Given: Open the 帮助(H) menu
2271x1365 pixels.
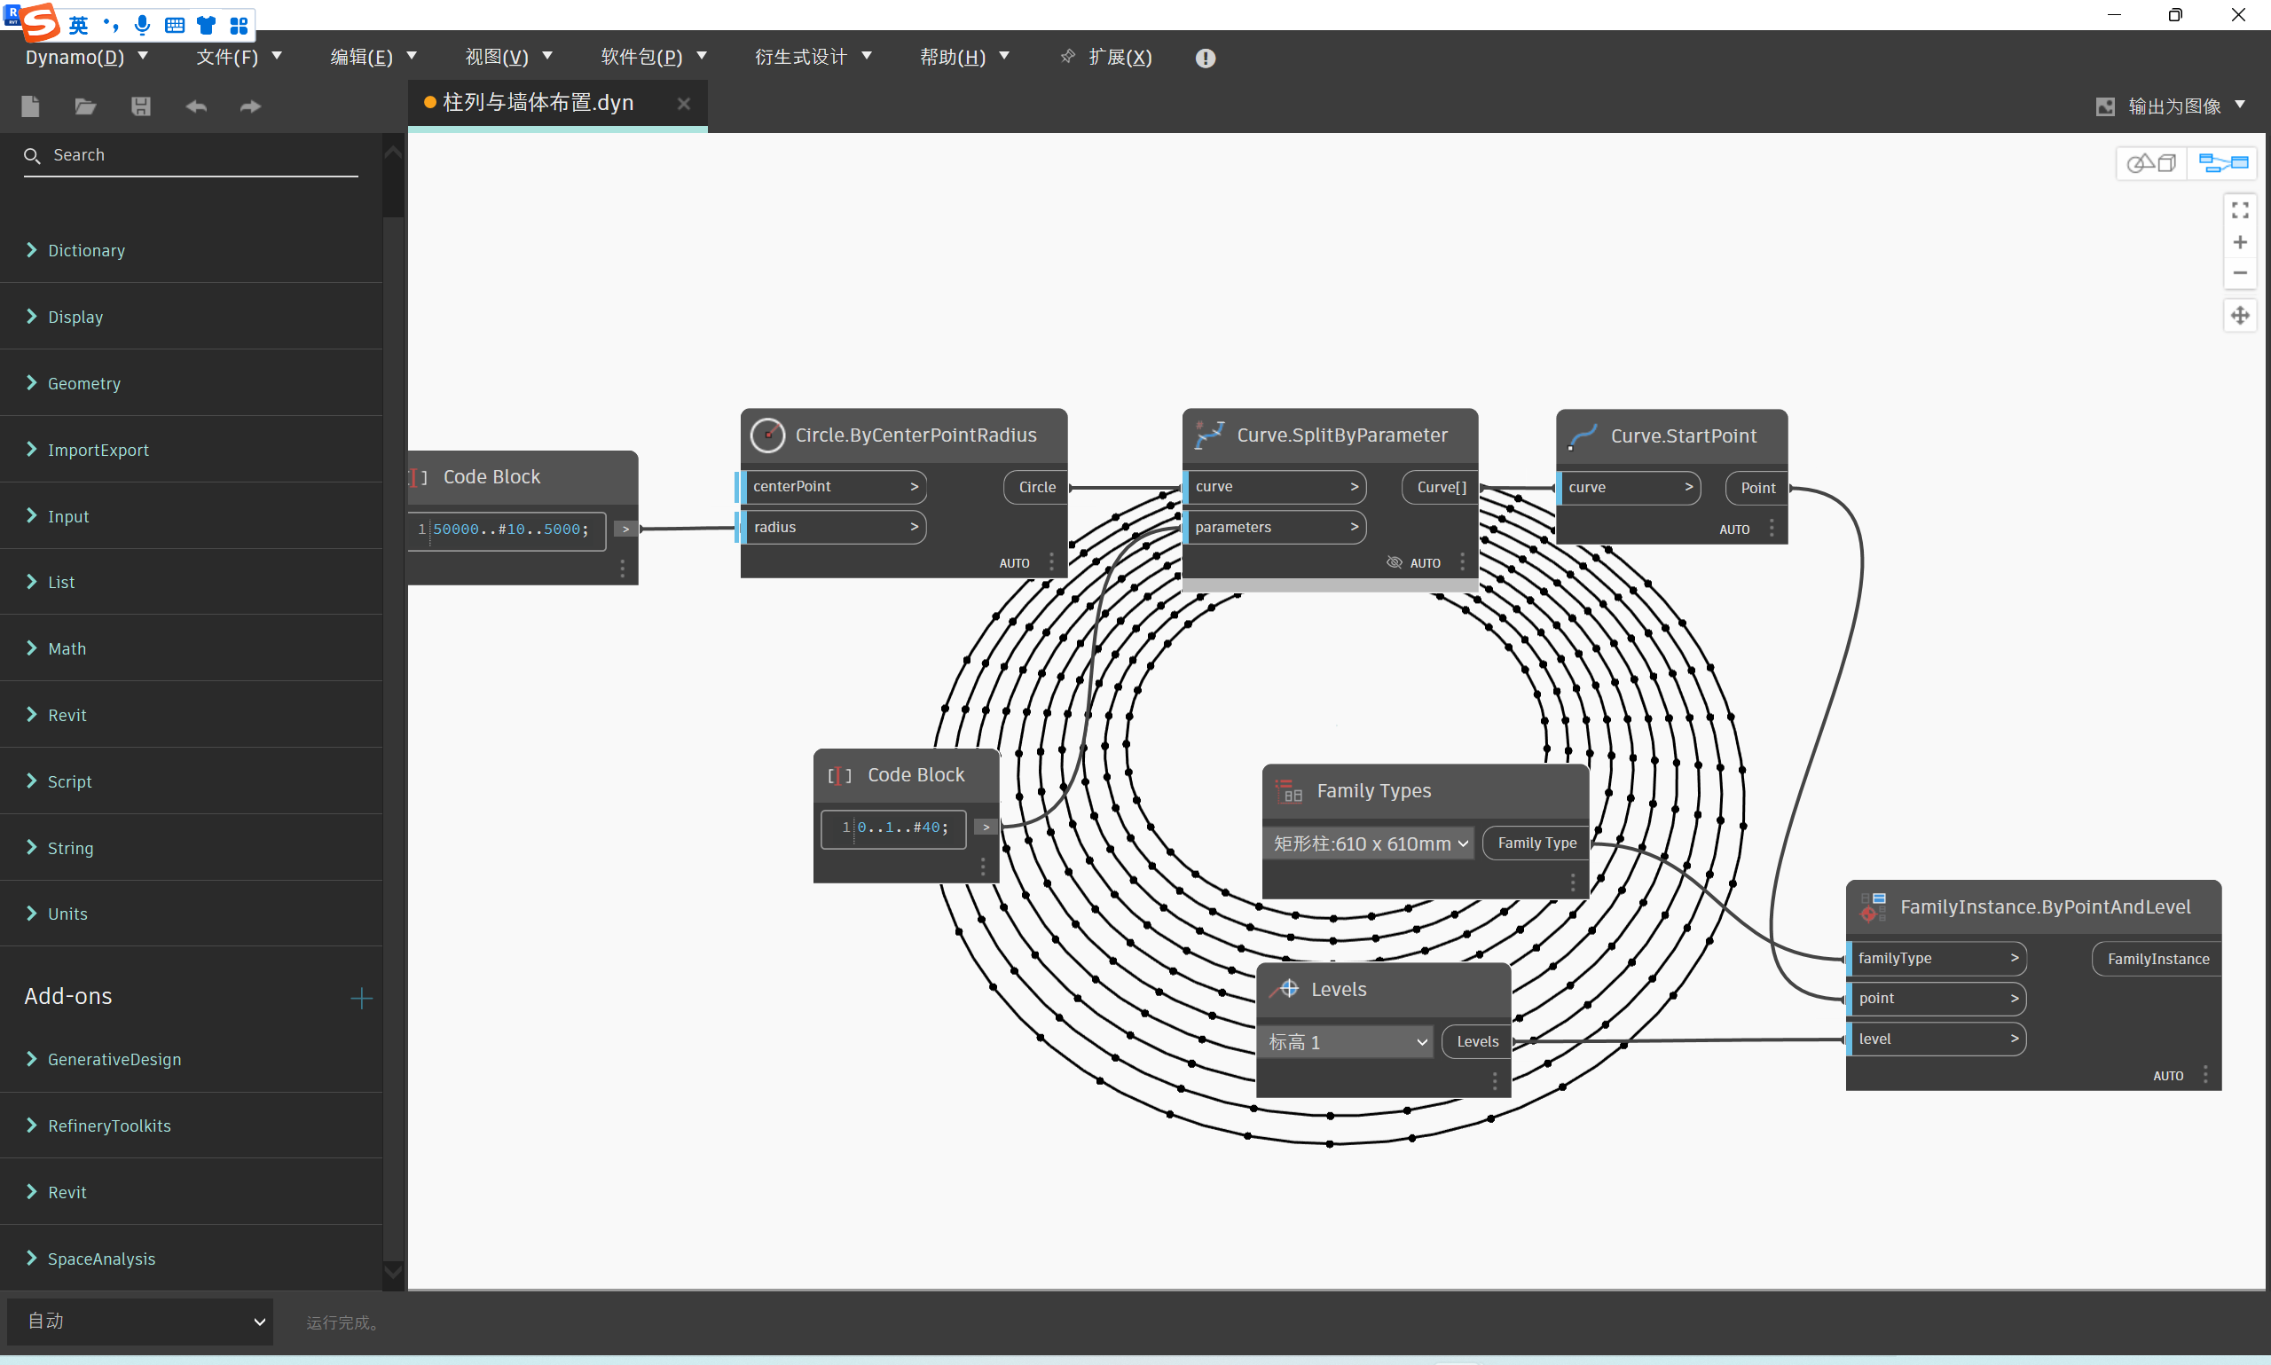Looking at the screenshot, I should click(964, 57).
